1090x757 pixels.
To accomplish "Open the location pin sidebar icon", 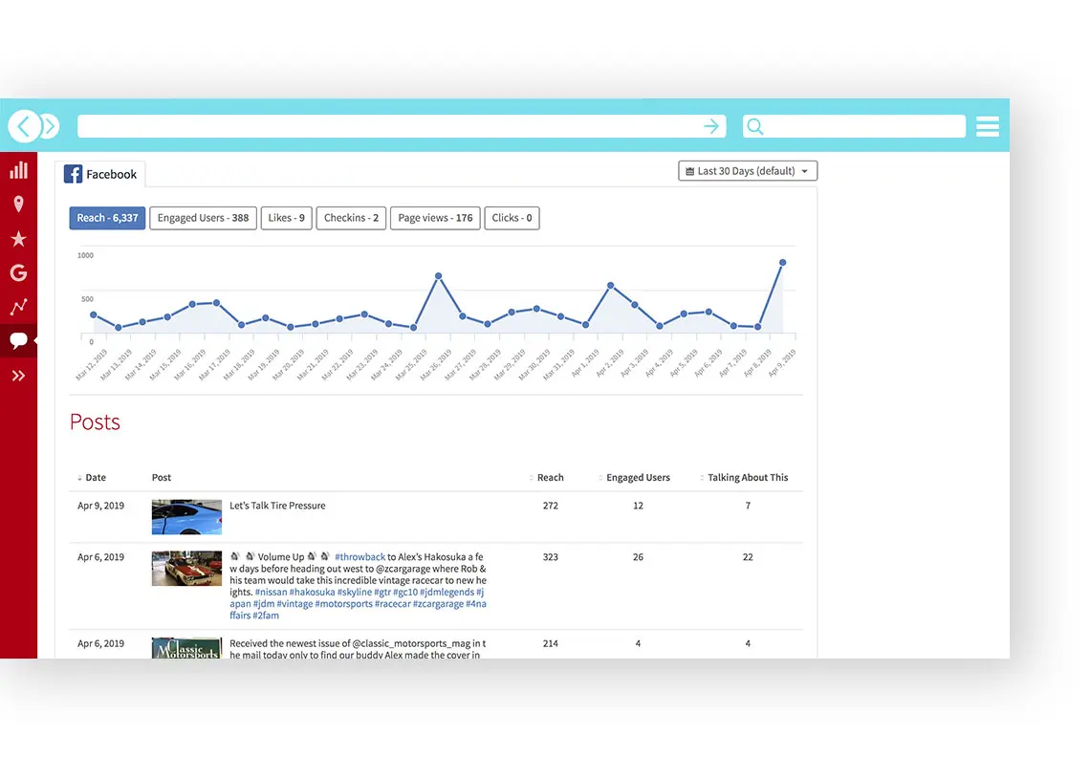I will pyautogui.click(x=18, y=205).
